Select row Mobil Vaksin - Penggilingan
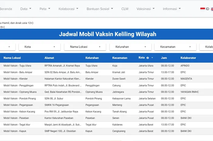This screenshot has width=213, height=141. (106, 86)
